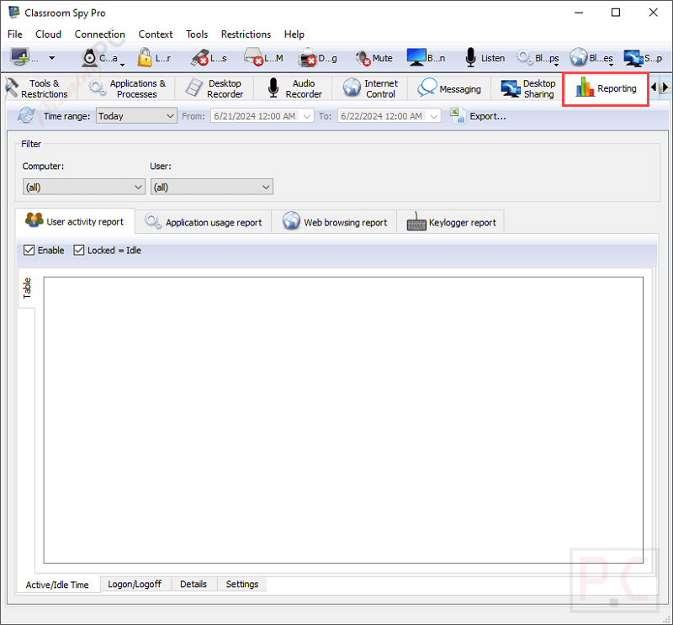Open the Applications & Processes tab
Viewport: 673px width, 625px height.
coord(128,89)
